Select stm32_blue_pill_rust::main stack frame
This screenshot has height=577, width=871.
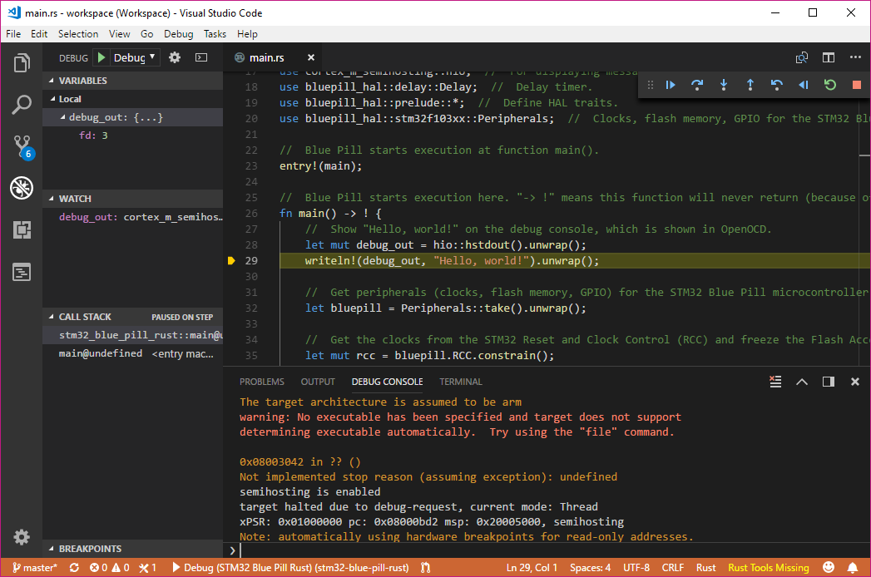[133, 335]
